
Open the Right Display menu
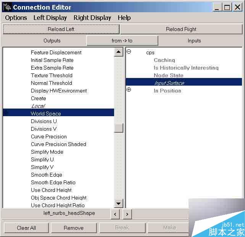click(x=92, y=18)
